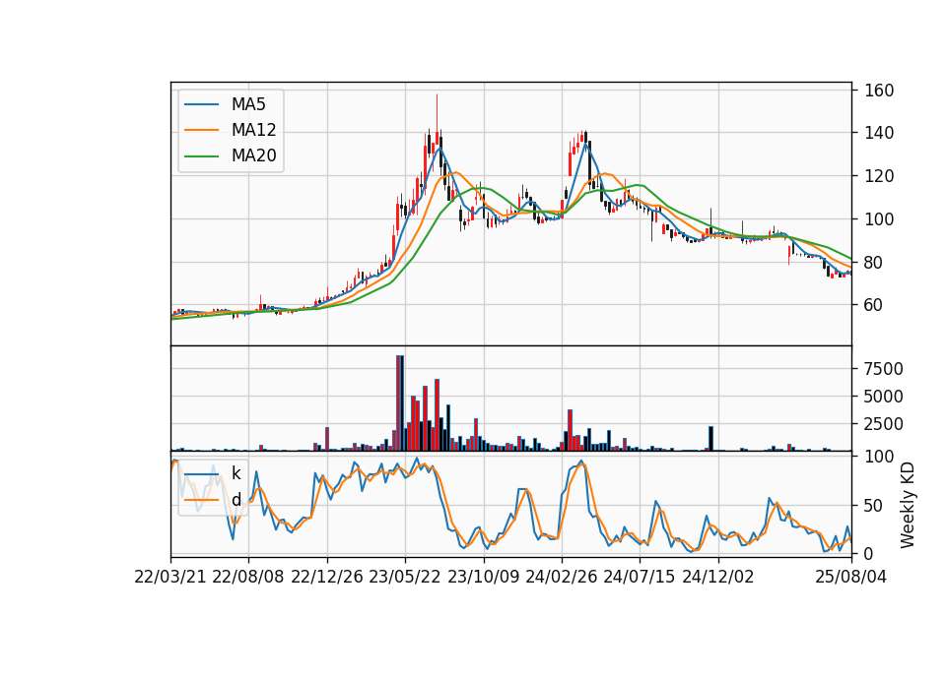Click the 24/07/15 date tick label
The image size is (946, 679).
tap(640, 577)
